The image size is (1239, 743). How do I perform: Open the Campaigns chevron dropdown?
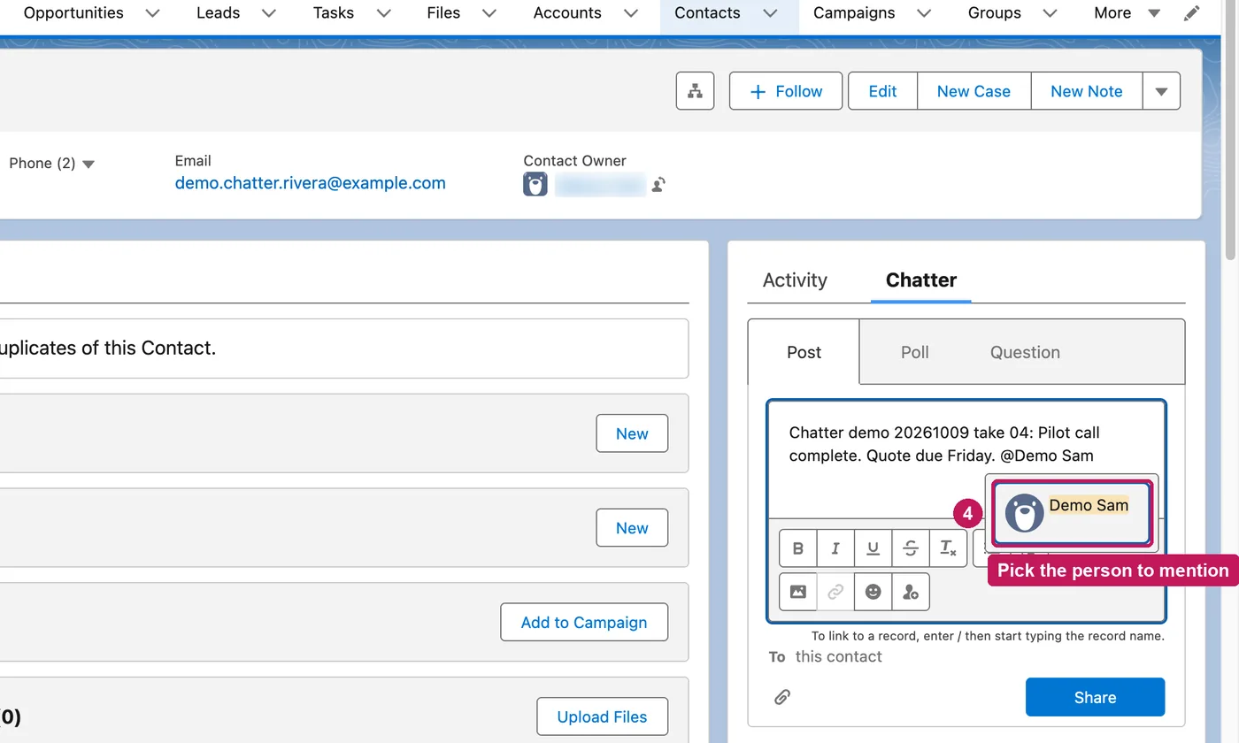click(923, 13)
